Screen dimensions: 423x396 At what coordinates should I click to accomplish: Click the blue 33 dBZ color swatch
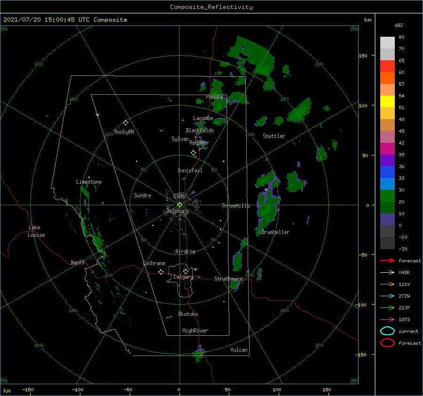387,172
